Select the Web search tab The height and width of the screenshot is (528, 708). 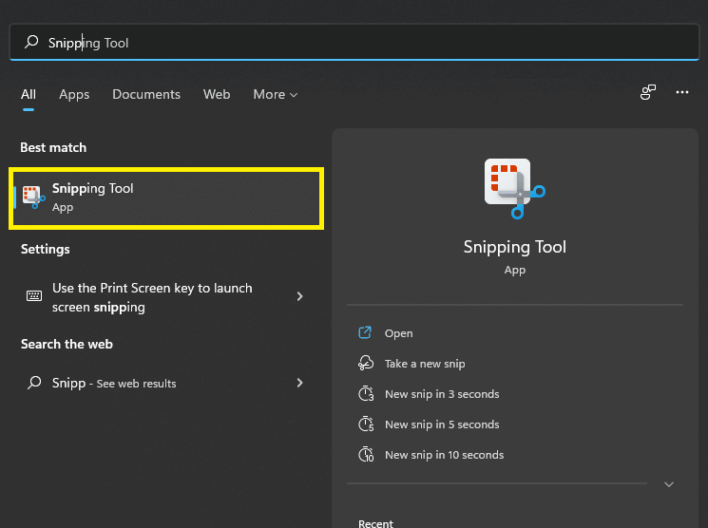coord(217,94)
